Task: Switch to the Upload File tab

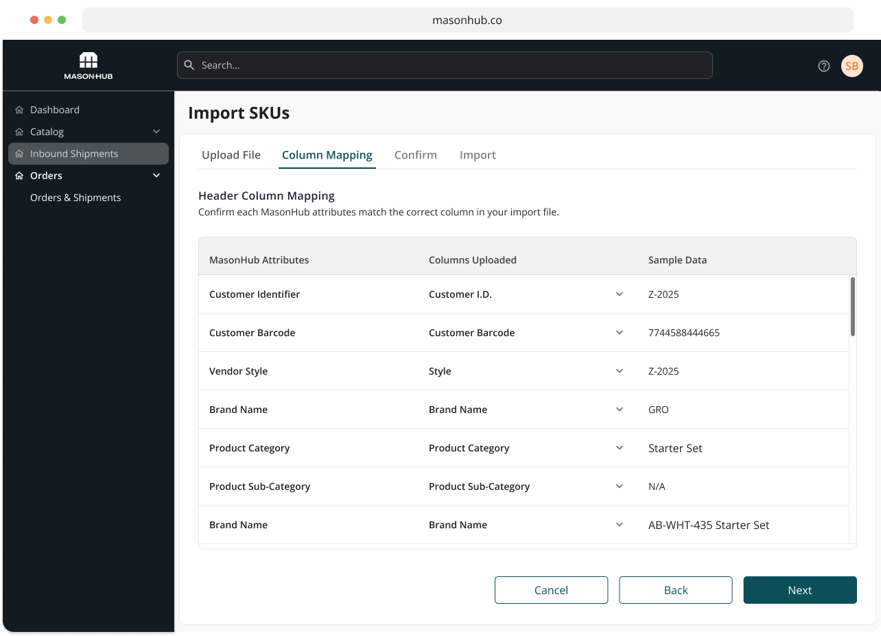Action: click(231, 155)
